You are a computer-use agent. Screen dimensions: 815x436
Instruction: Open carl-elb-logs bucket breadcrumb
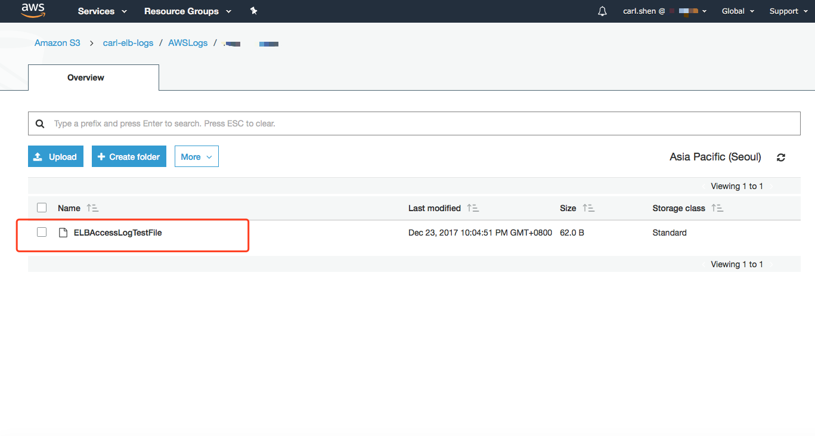[128, 43]
